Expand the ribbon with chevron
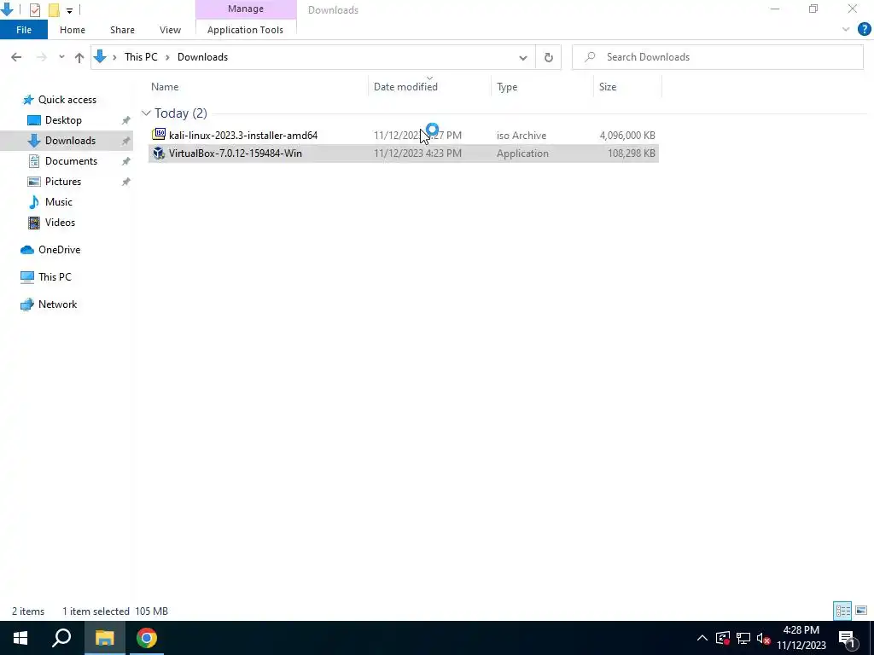The image size is (874, 655). click(x=846, y=30)
